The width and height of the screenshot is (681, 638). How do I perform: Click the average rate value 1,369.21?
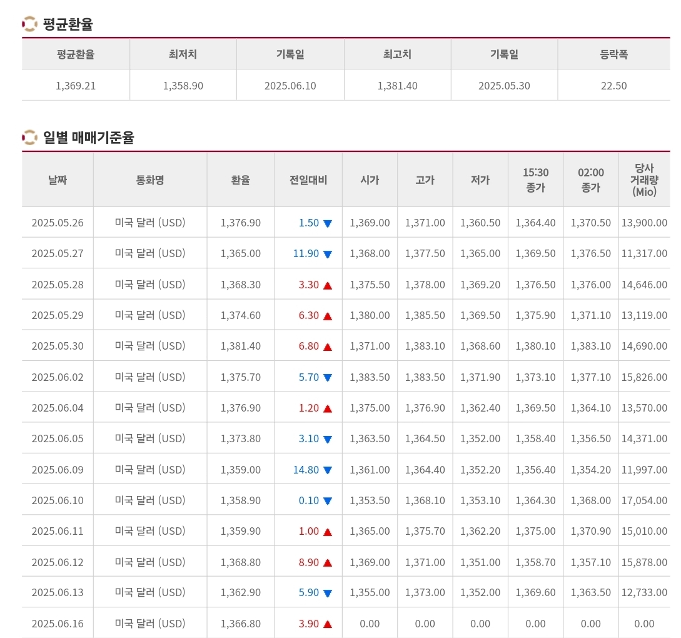click(76, 86)
